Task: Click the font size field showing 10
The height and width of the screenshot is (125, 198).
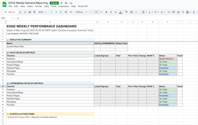Action: pyautogui.click(x=96, y=12)
